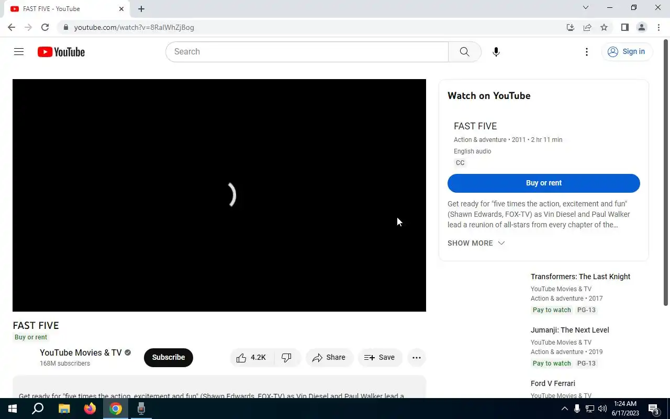Open Chrome profile avatar menu
The image size is (670, 419).
pos(641,27)
